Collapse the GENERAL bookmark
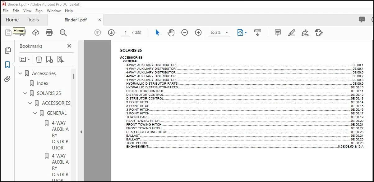 (35, 113)
